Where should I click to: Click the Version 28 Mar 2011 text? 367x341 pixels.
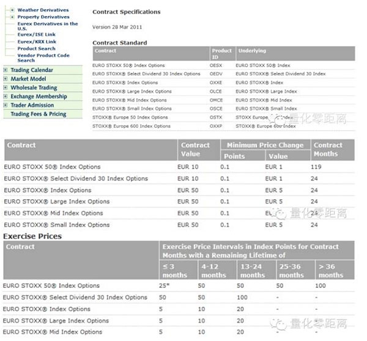pyautogui.click(x=117, y=27)
